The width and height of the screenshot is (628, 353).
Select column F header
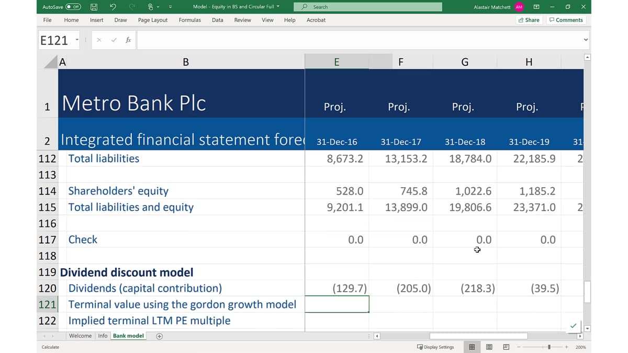coord(401,62)
